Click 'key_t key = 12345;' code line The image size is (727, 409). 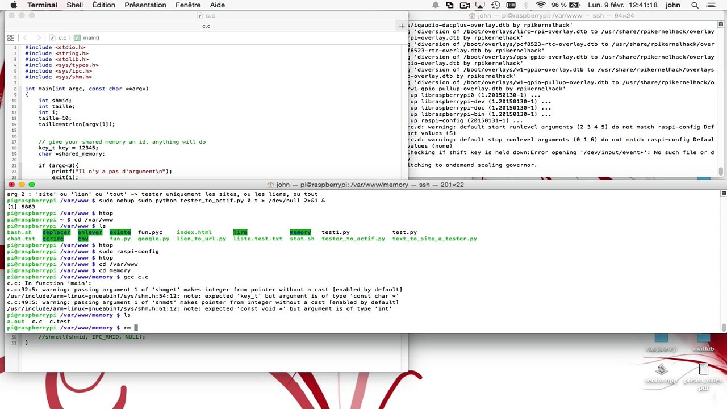(68, 148)
